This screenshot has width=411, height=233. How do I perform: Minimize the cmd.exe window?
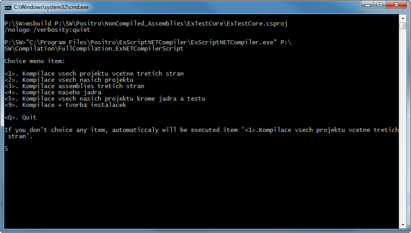pyautogui.click(x=367, y=5)
